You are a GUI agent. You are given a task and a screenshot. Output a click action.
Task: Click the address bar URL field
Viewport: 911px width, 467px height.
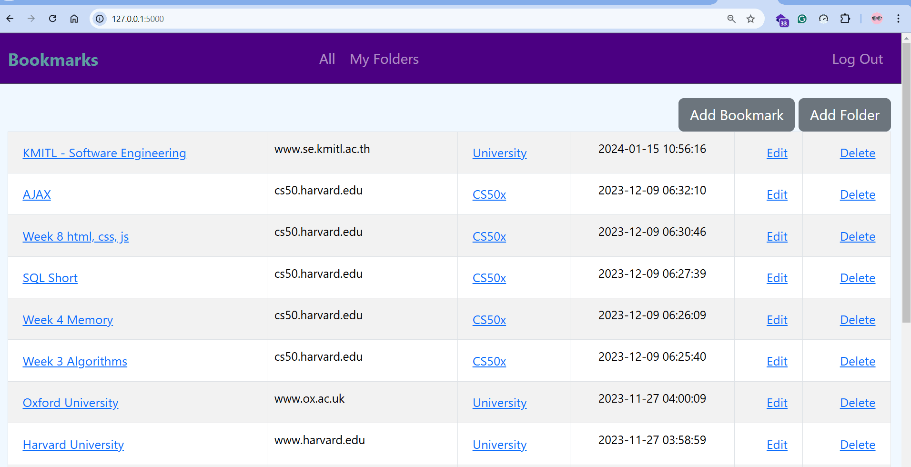(381, 19)
